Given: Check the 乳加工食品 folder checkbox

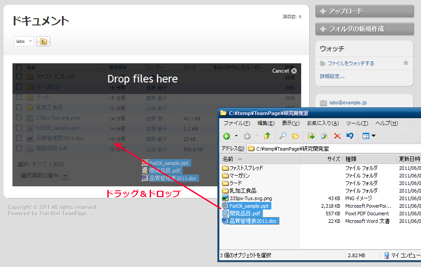Looking at the screenshot, I should pyautogui.click(x=19, y=107).
